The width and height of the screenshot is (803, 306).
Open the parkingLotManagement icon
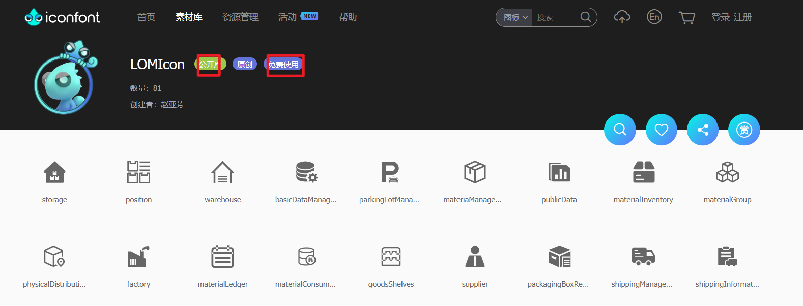coord(390,172)
